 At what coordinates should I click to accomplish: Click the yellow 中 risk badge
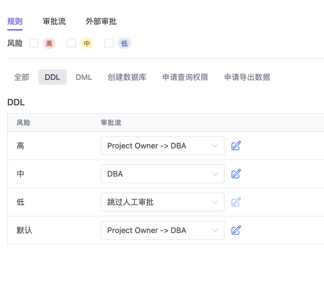click(x=87, y=43)
